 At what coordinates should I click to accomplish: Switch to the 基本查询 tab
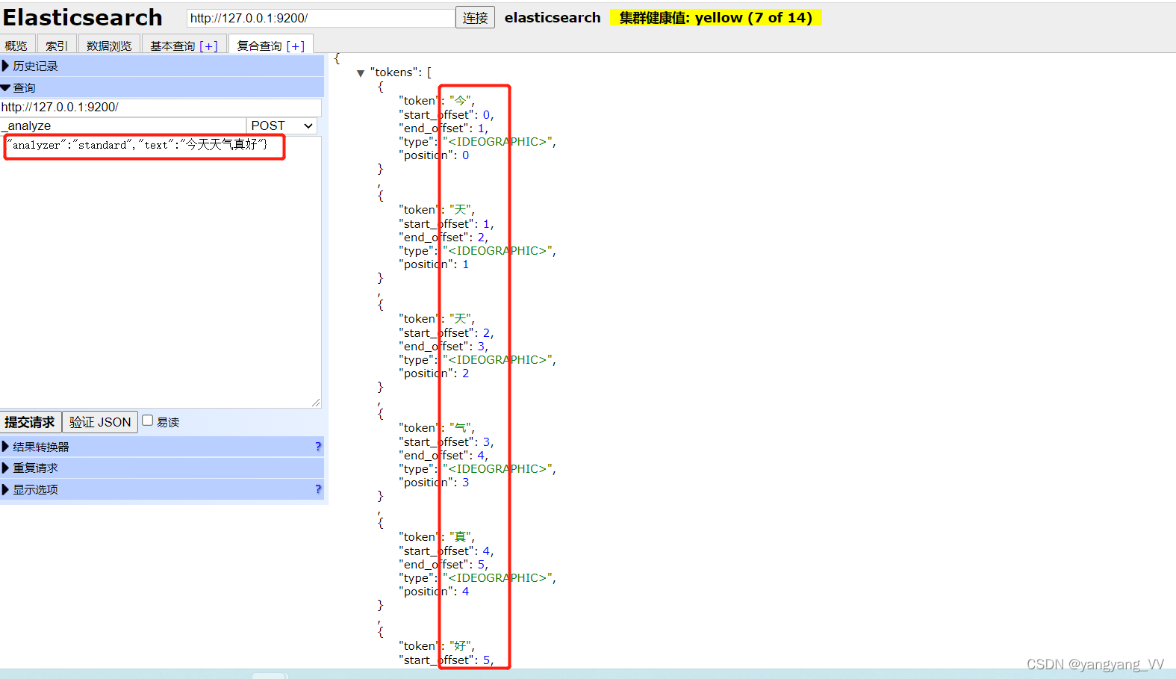172,46
